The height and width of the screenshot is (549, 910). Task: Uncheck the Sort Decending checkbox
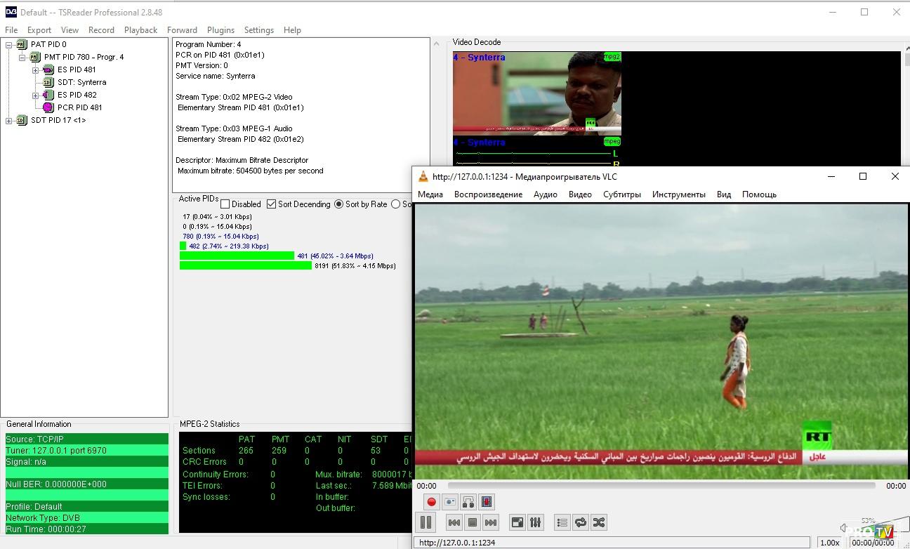pyautogui.click(x=272, y=204)
